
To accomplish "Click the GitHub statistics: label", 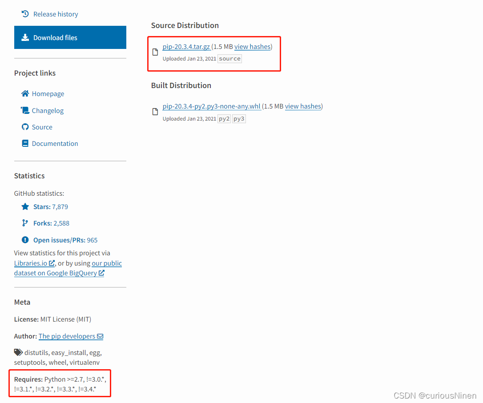I will 39,193.
